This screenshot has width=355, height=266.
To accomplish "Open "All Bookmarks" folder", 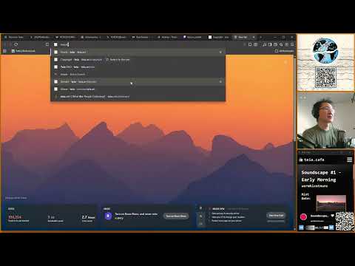I will (x=285, y=51).
